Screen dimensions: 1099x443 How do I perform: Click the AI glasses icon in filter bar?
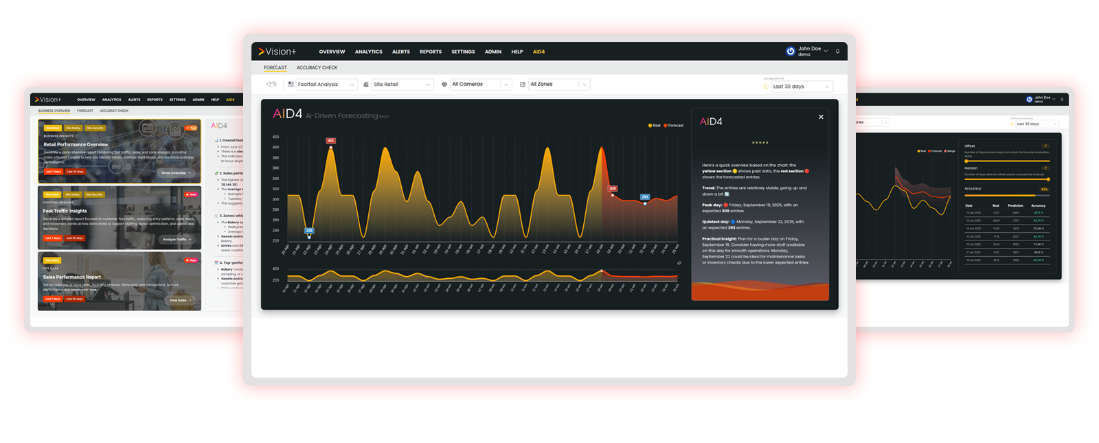[271, 84]
